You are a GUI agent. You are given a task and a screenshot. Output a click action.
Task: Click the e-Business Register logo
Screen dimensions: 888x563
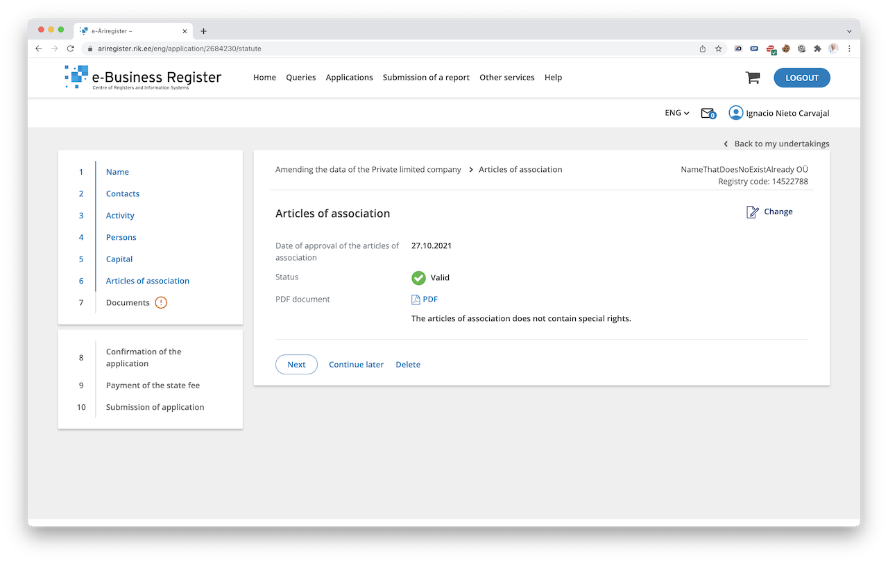(143, 78)
